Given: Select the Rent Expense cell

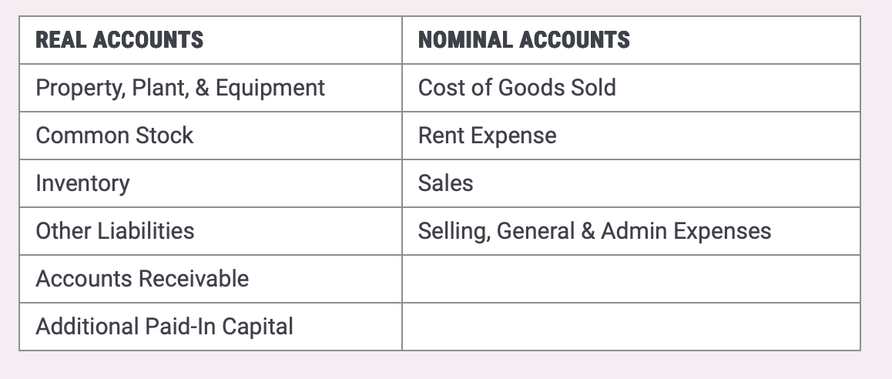Looking at the screenshot, I should (x=487, y=136).
